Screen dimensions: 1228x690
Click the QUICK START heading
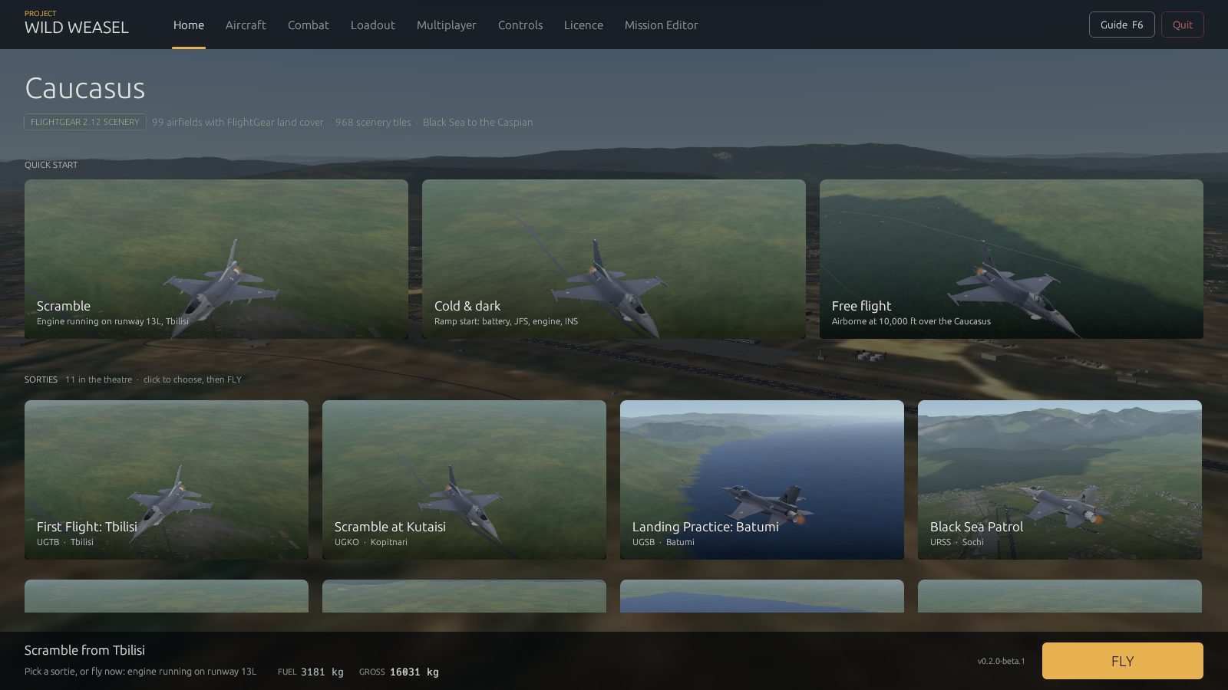(x=51, y=165)
